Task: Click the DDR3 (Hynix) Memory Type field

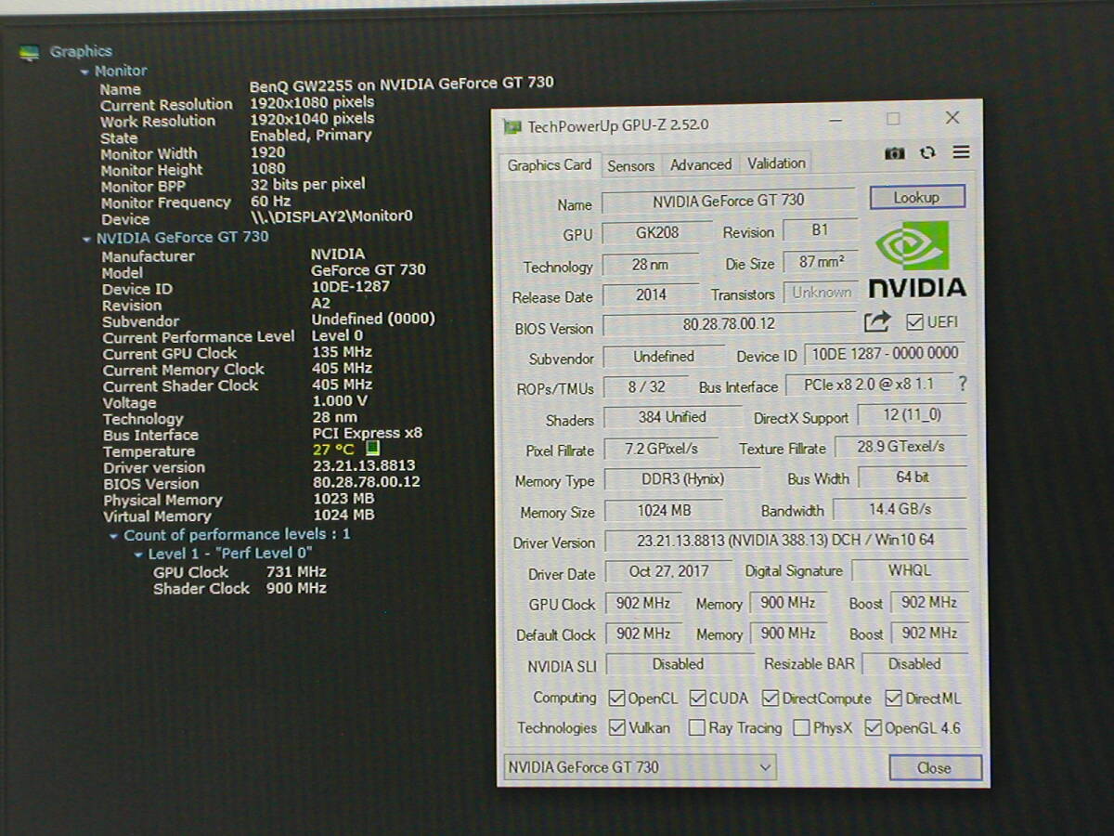Action: pyautogui.click(x=682, y=479)
